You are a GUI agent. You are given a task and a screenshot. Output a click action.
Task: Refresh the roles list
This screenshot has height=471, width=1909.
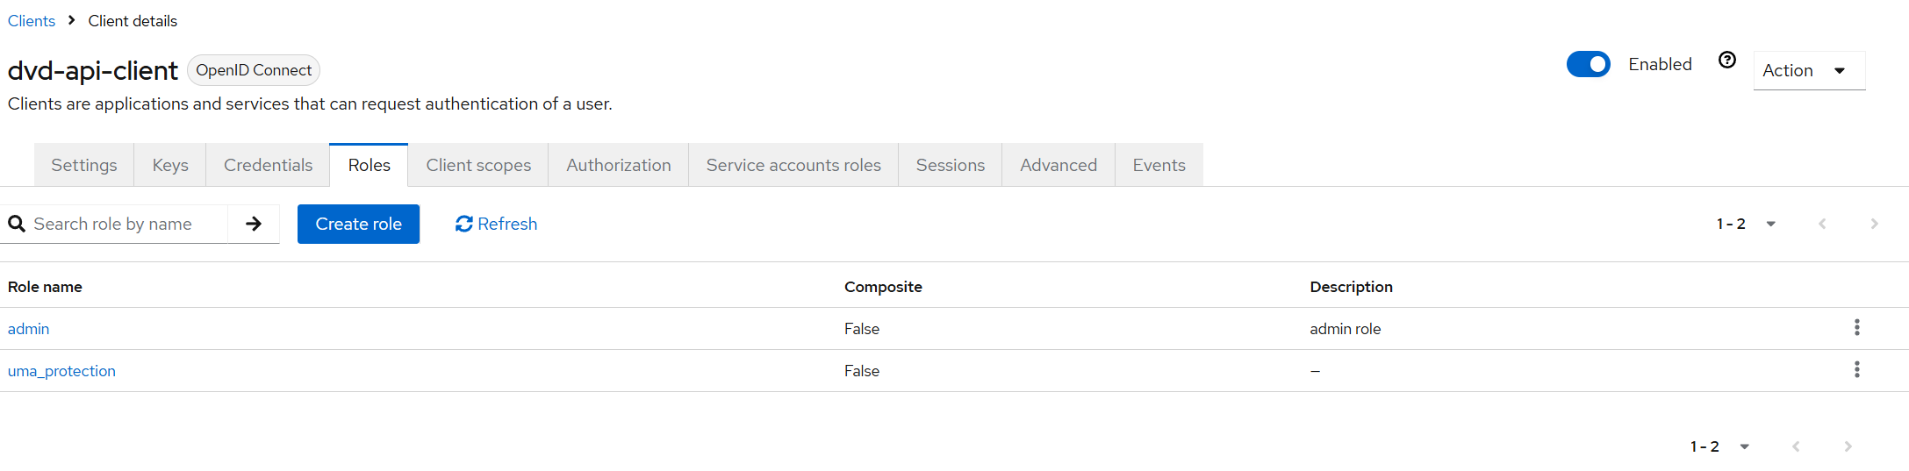496,224
